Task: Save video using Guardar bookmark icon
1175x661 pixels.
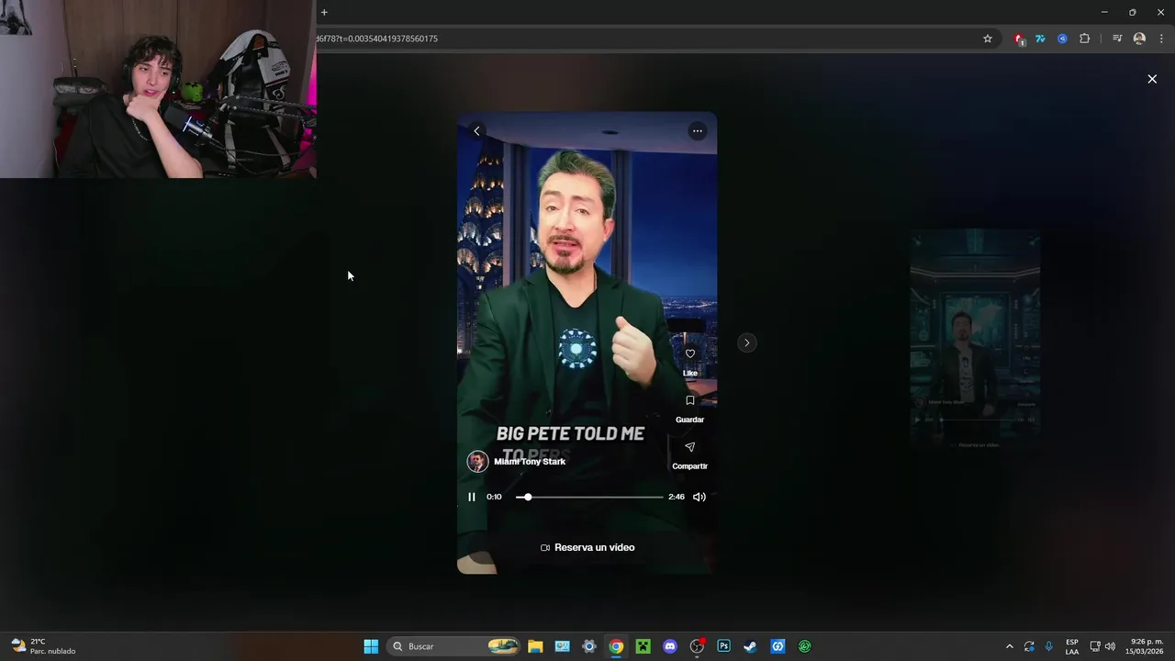Action: (x=690, y=400)
